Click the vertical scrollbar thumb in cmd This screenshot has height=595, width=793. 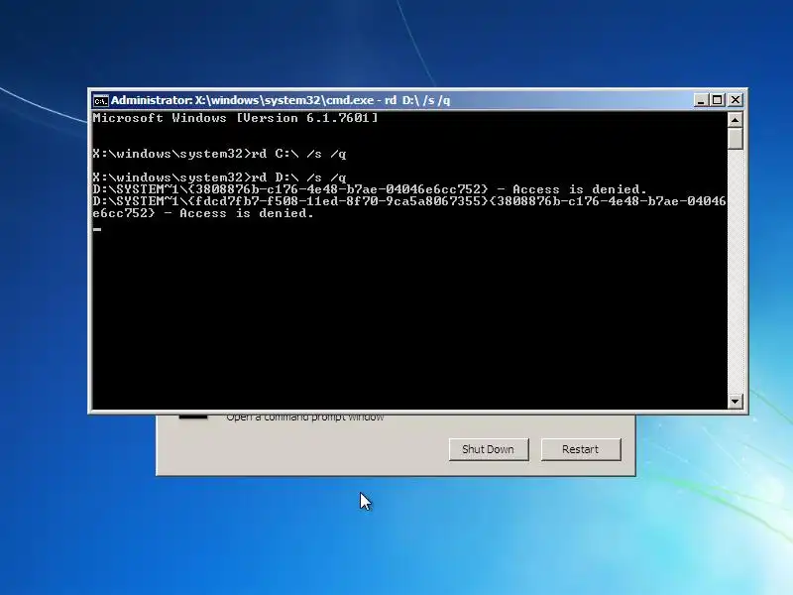coord(735,139)
